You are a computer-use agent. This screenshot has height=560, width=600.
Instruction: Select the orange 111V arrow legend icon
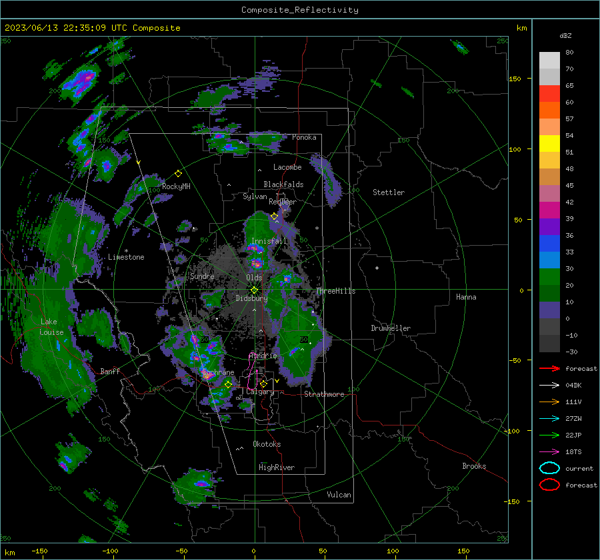(549, 402)
